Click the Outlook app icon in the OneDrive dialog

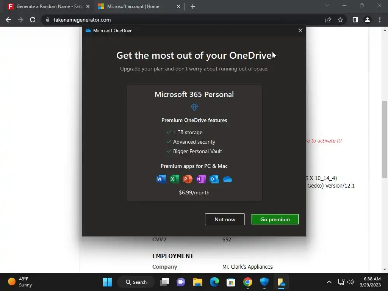coord(214,179)
